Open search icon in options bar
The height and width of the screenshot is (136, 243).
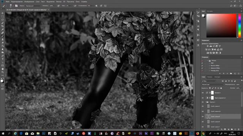pyautogui.click(x=231, y=6)
